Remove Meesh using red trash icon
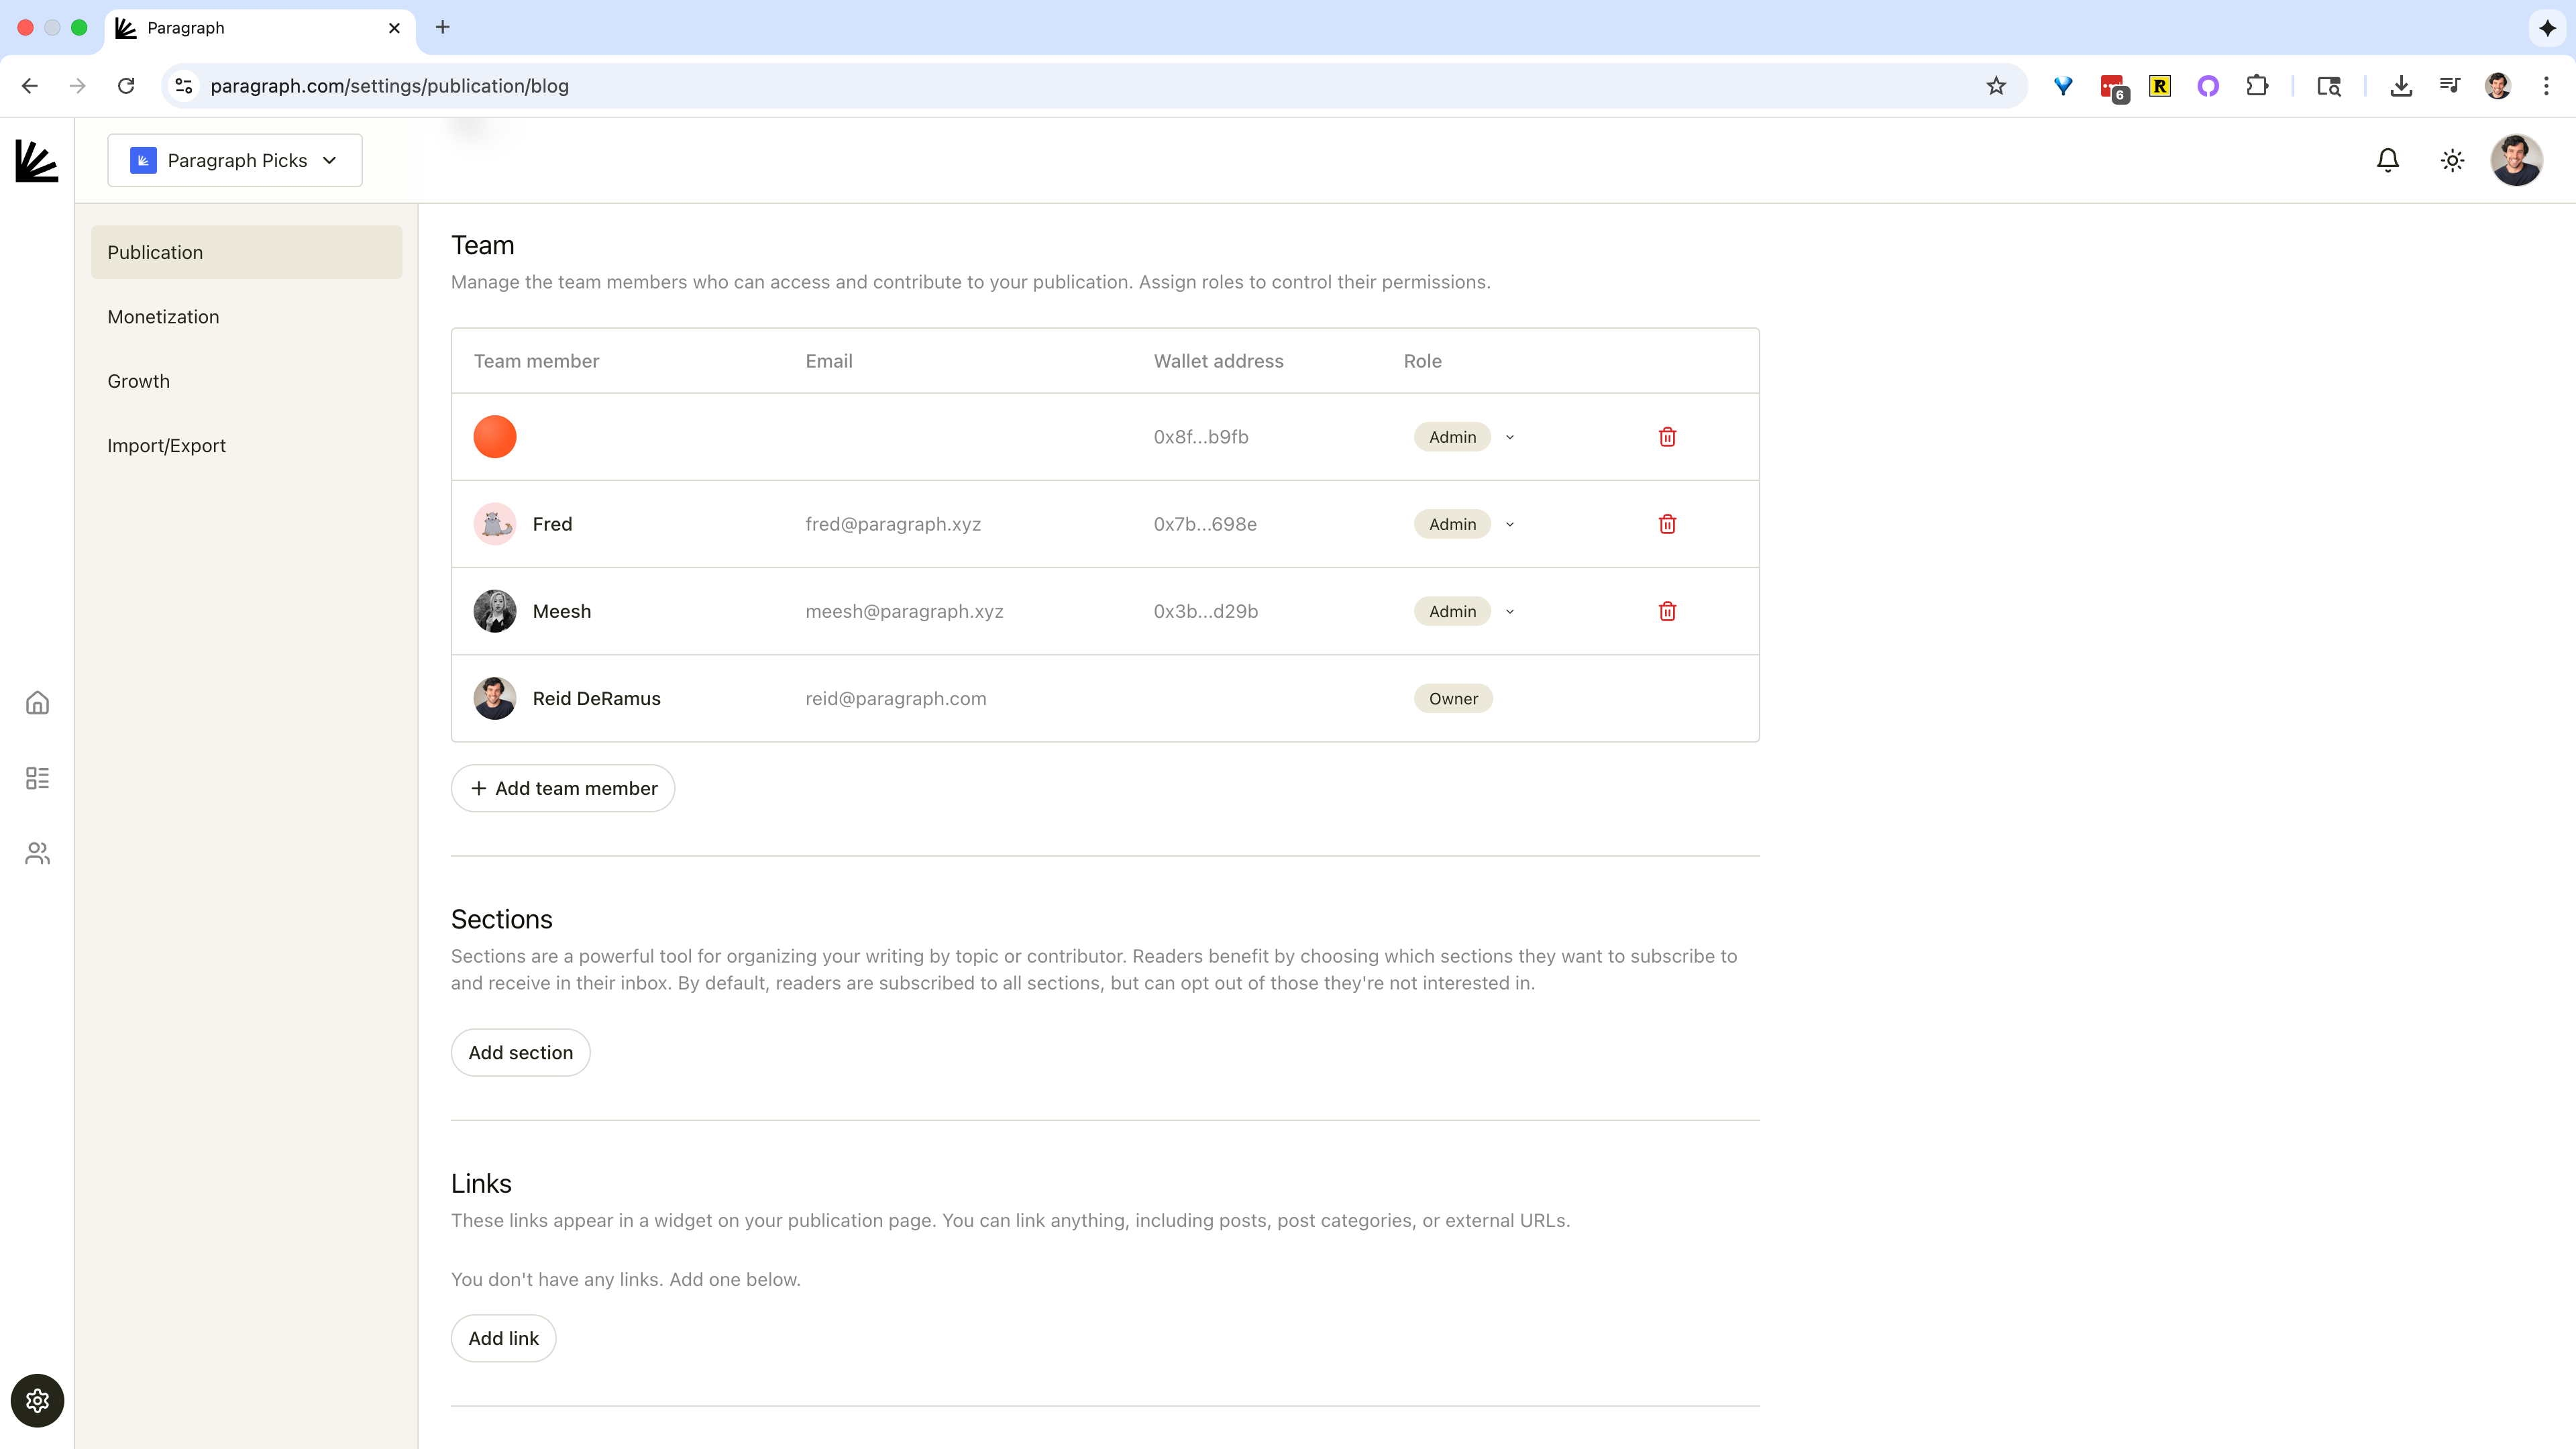The width and height of the screenshot is (2576, 1449). click(1667, 611)
